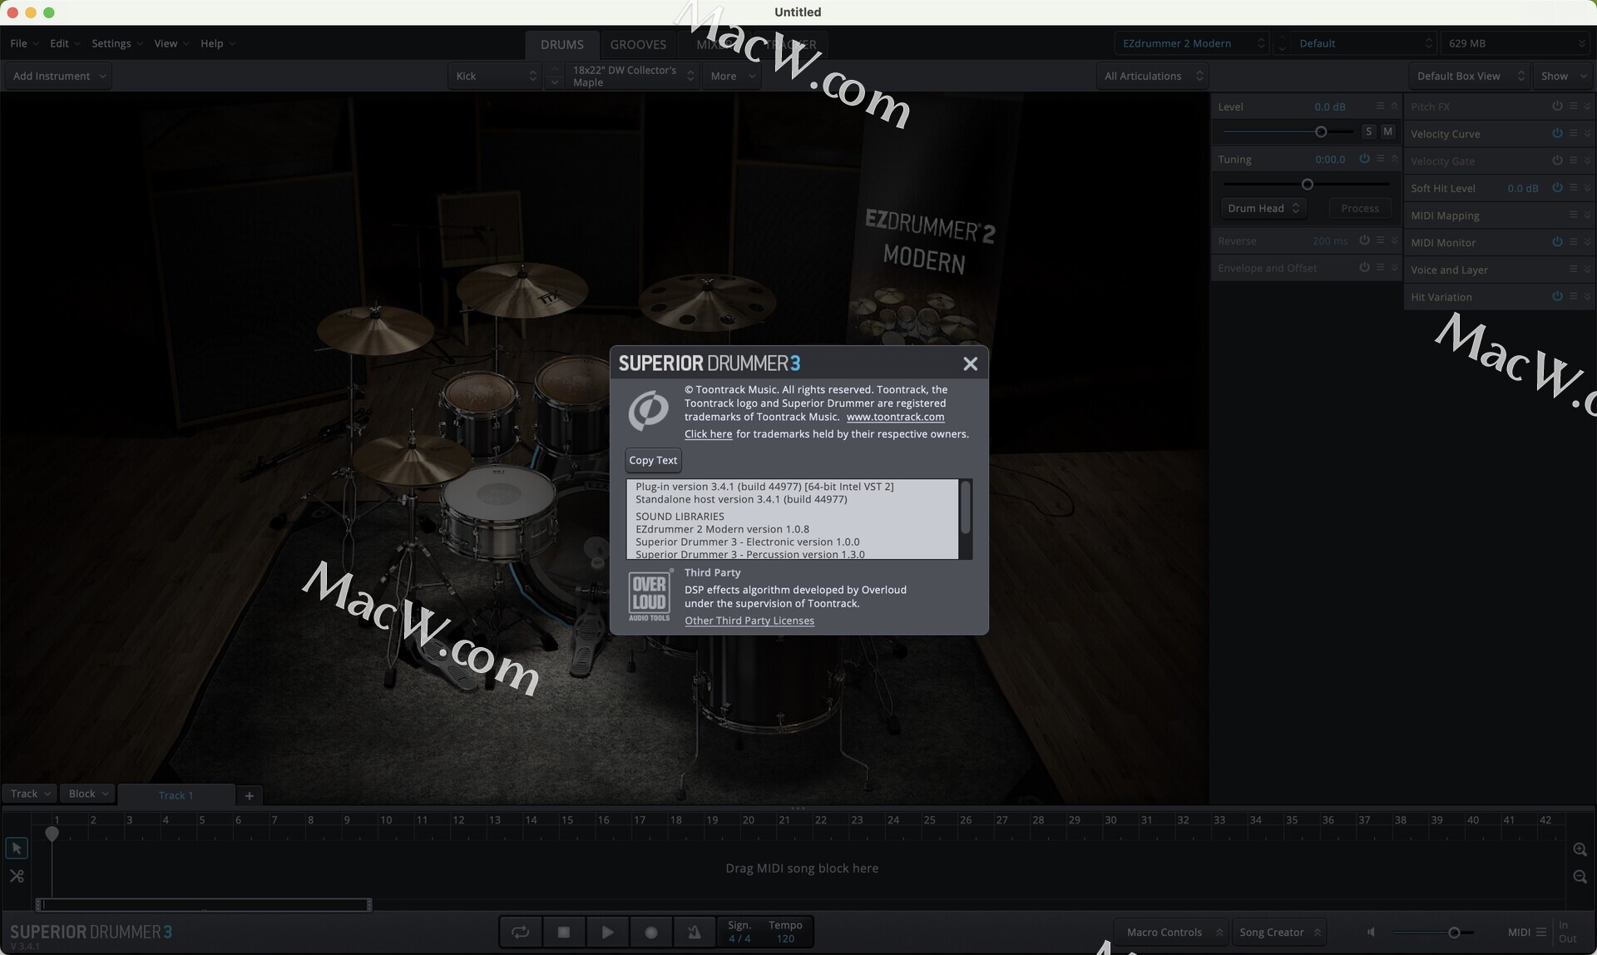Open the All Articulations dropdown

click(1152, 76)
